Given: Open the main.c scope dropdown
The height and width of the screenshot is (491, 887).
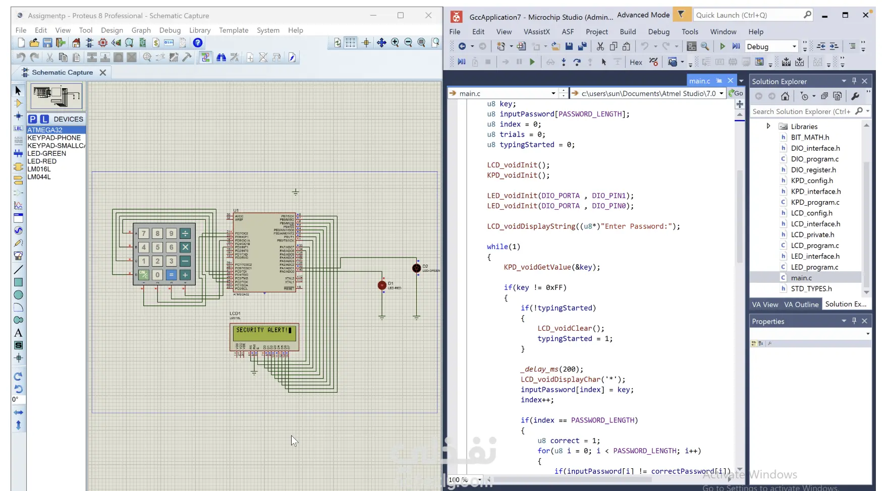Looking at the screenshot, I should coord(553,93).
